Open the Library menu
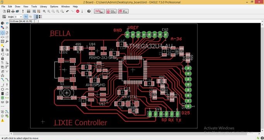Viewport: 264px width, 140px height. pos(43,7)
